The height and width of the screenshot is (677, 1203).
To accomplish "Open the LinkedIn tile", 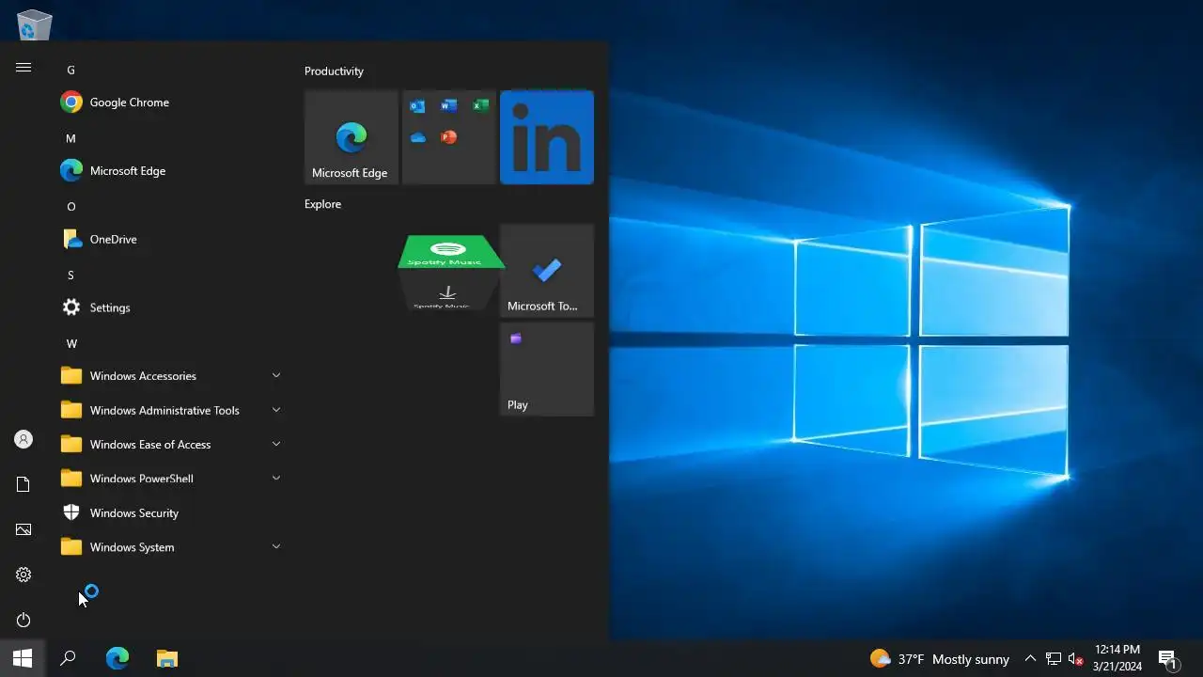I will coord(547,137).
